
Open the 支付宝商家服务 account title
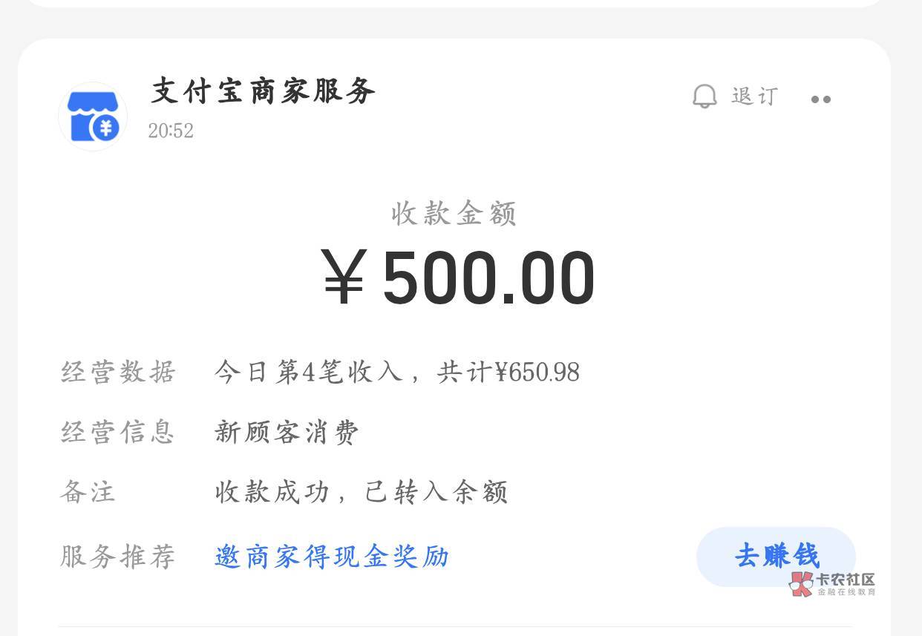[x=264, y=91]
